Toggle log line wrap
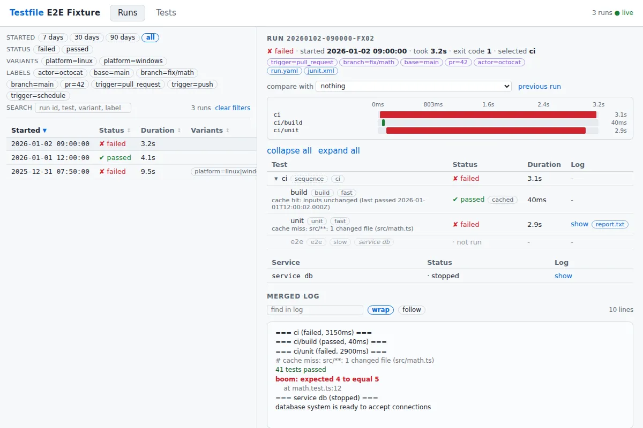Screen dimensions: 643x428 tap(380, 310)
